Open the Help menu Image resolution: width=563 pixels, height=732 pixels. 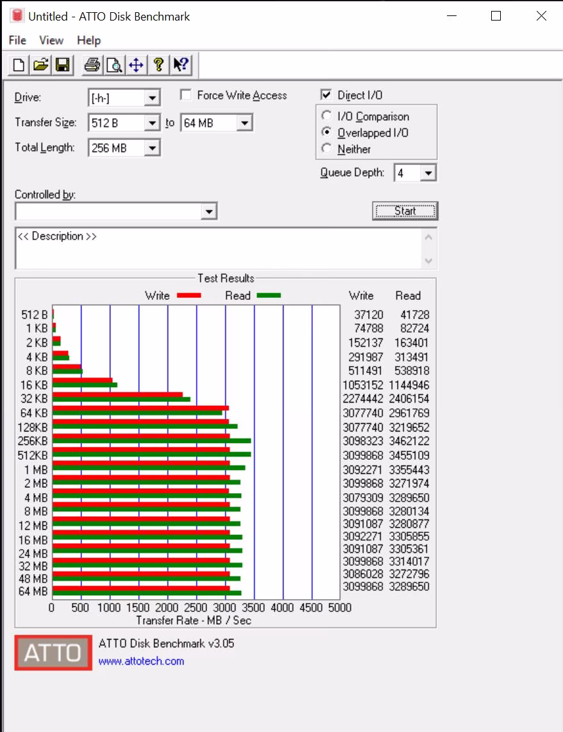coord(88,40)
